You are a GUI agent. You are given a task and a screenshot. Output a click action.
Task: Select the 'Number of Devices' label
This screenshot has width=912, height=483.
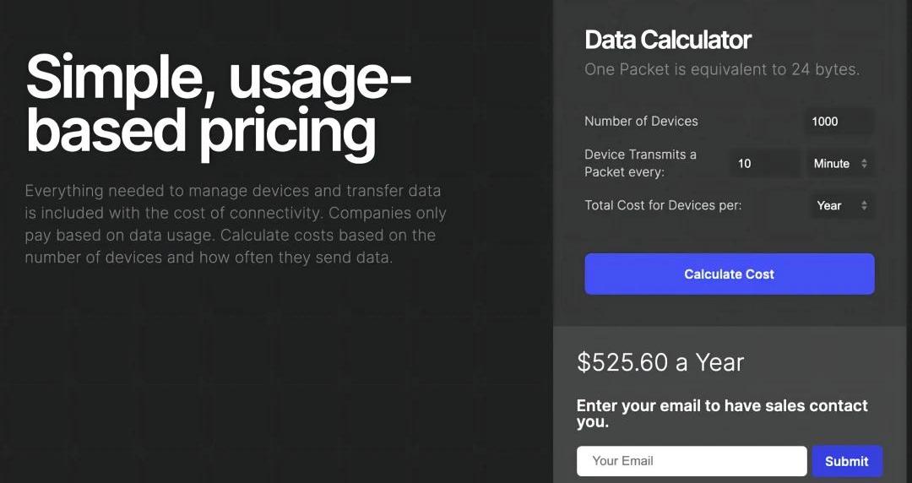point(641,122)
